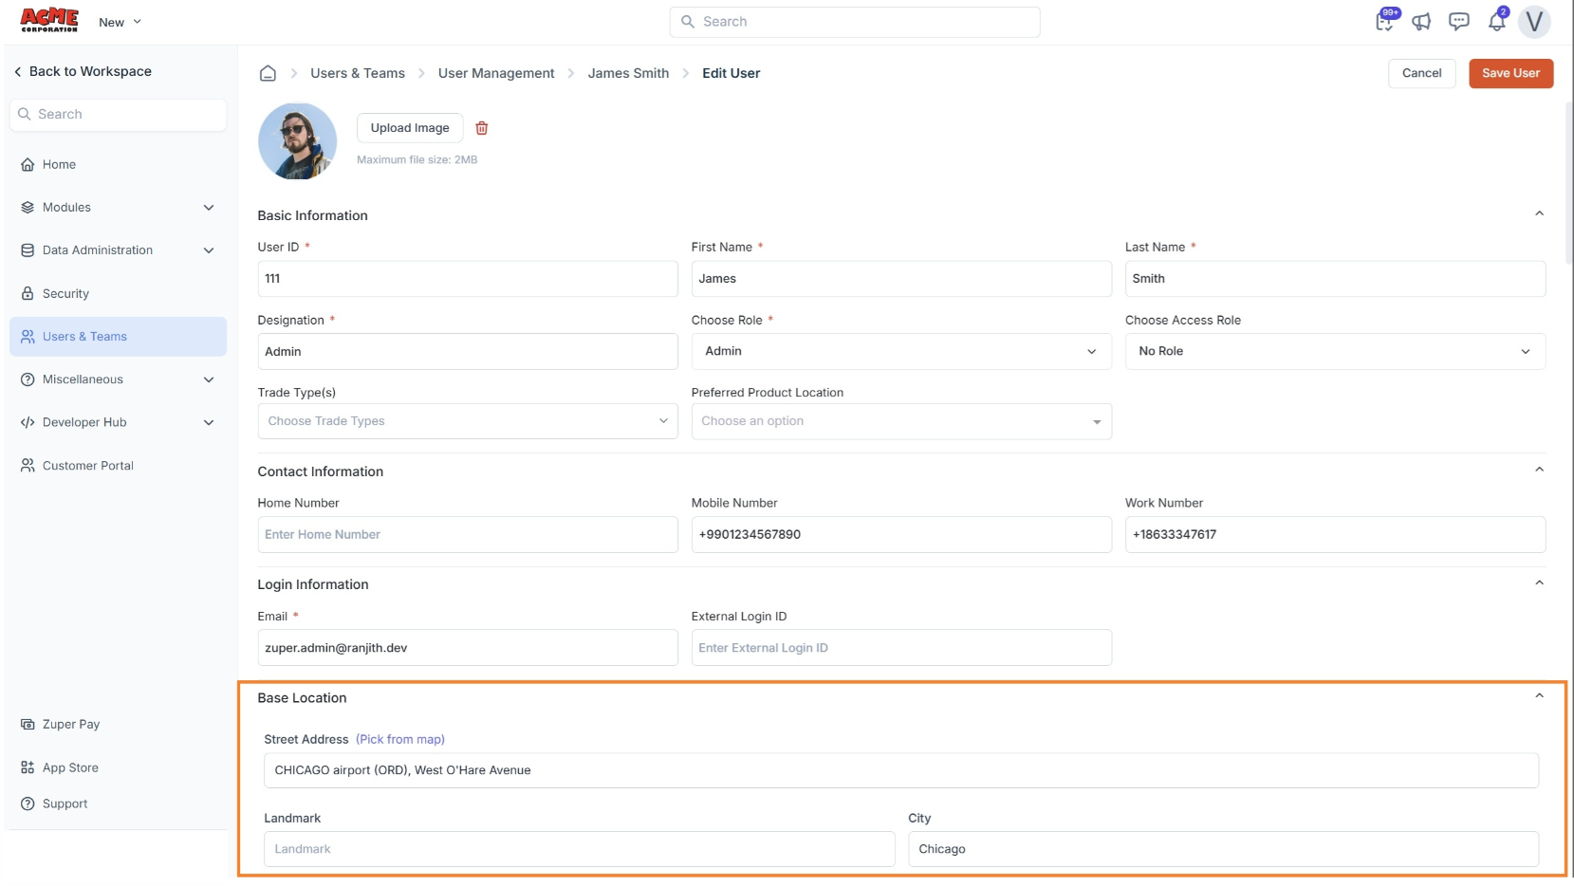Click the Save User button

coord(1510,73)
